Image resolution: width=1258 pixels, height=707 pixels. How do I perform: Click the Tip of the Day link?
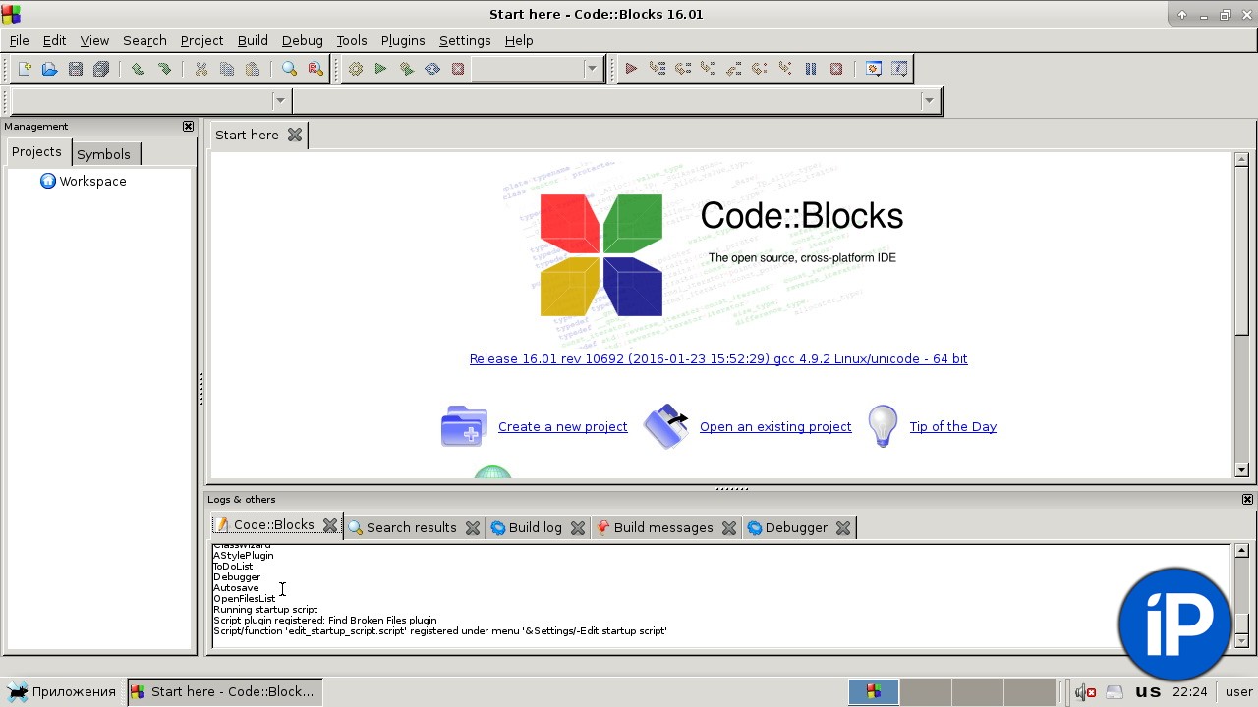pyautogui.click(x=953, y=426)
